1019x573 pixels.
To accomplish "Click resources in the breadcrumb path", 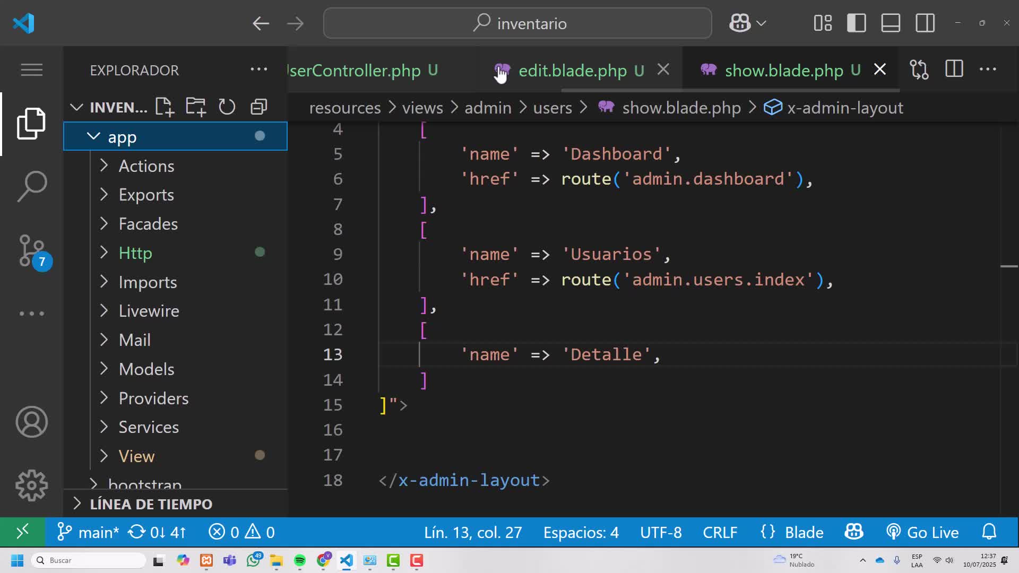I will (344, 108).
